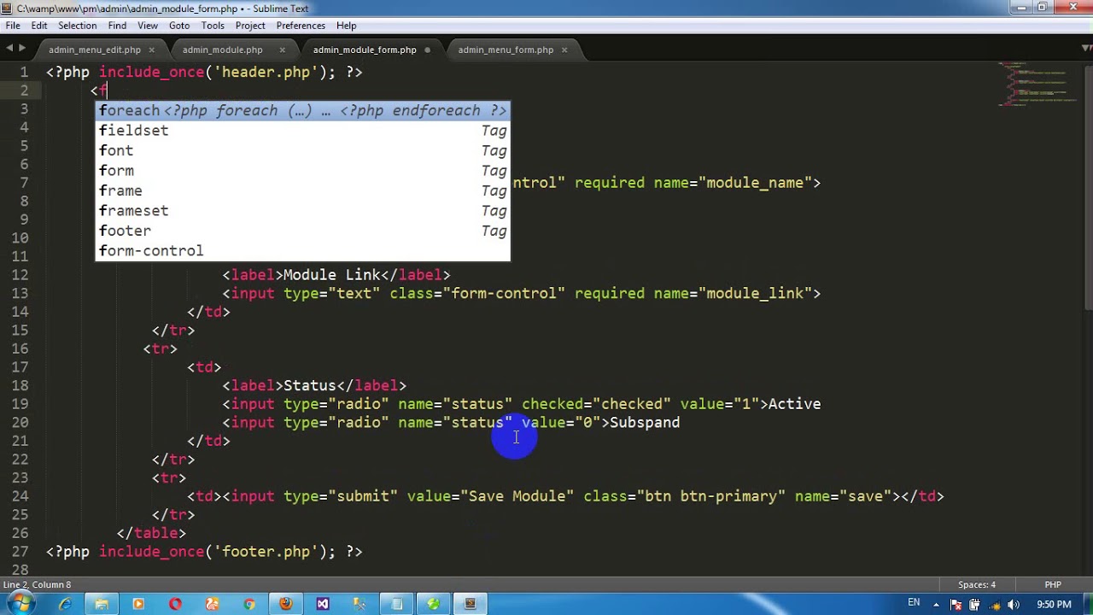The width and height of the screenshot is (1093, 615).
Task: Click line number 26 in gutter
Action: pyautogui.click(x=20, y=533)
